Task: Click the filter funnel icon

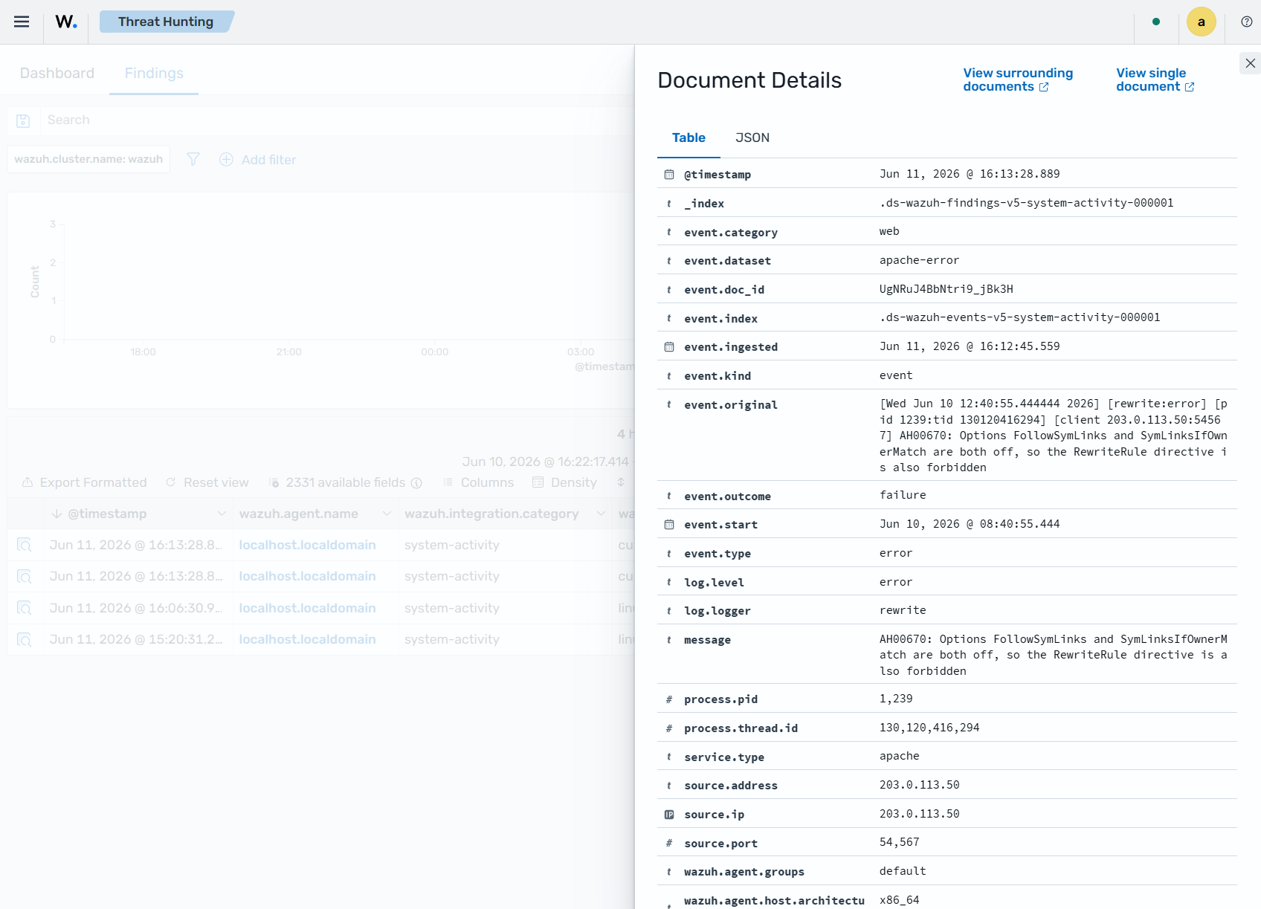Action: coord(193,159)
